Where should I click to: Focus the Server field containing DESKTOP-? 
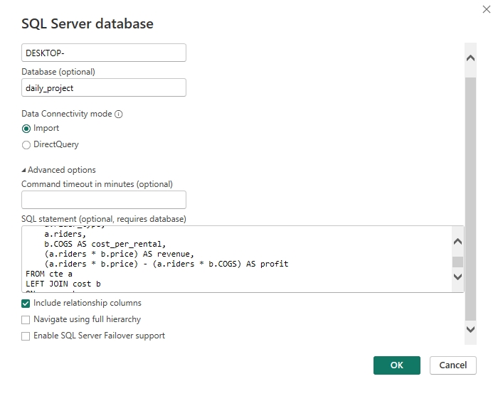104,53
